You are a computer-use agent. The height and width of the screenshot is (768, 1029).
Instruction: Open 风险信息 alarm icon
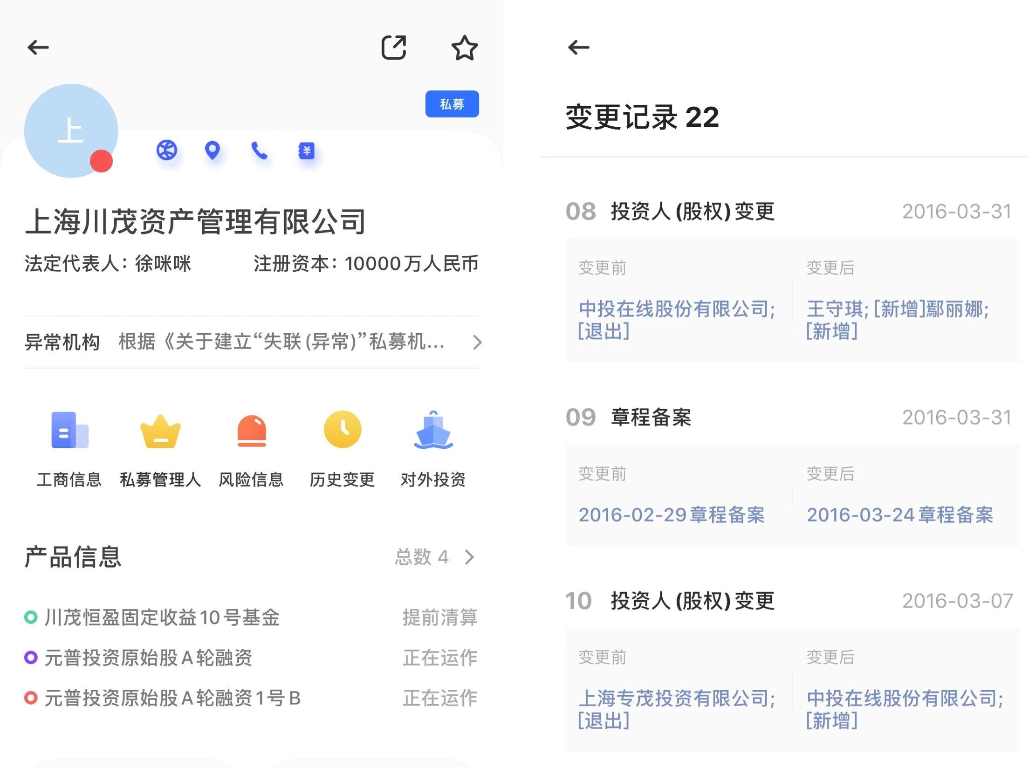click(x=252, y=431)
